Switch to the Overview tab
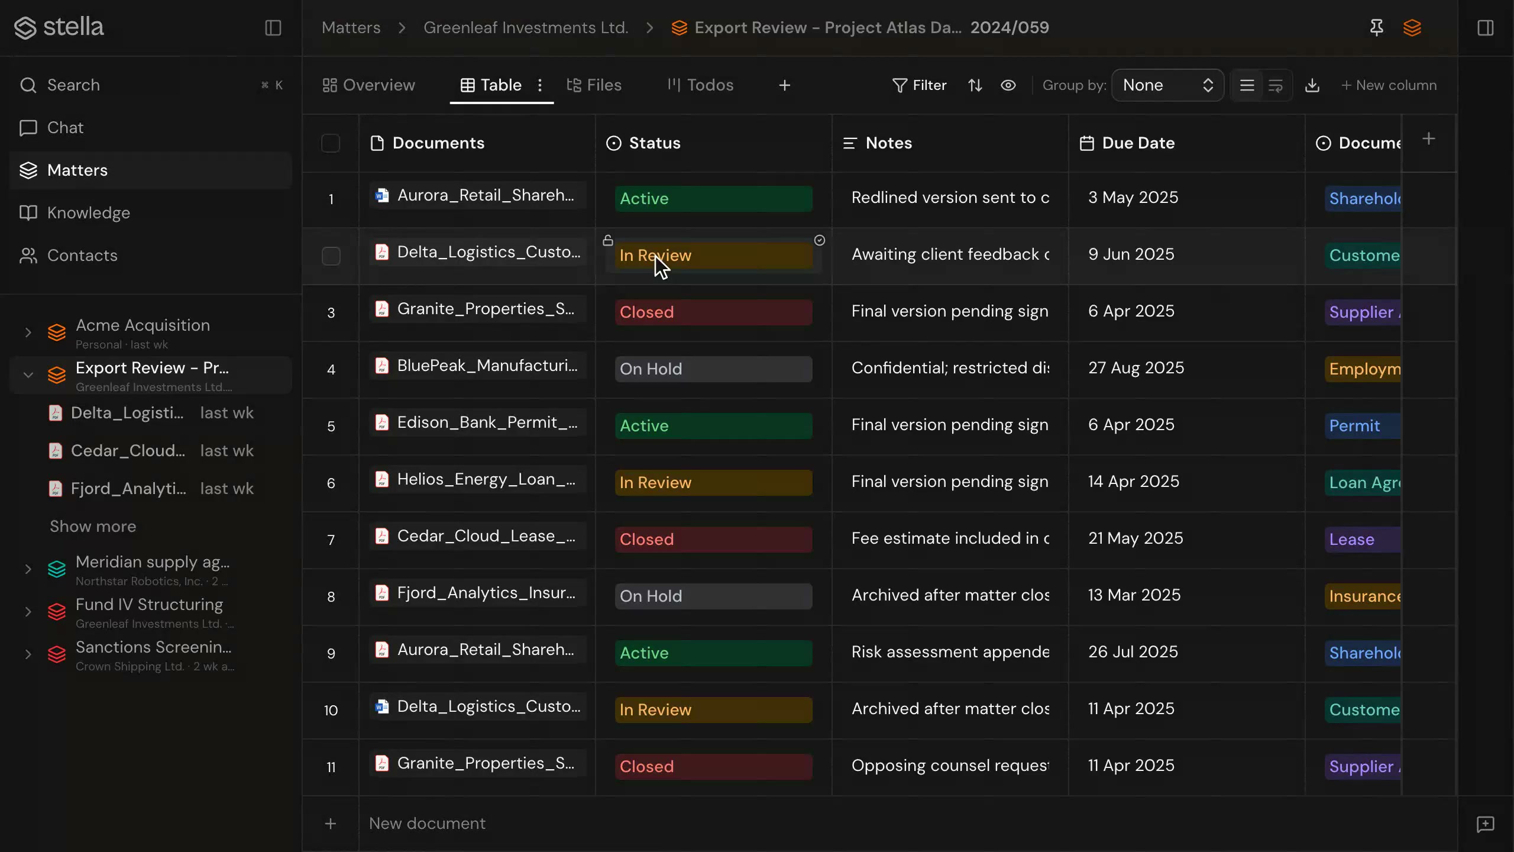 (x=368, y=85)
